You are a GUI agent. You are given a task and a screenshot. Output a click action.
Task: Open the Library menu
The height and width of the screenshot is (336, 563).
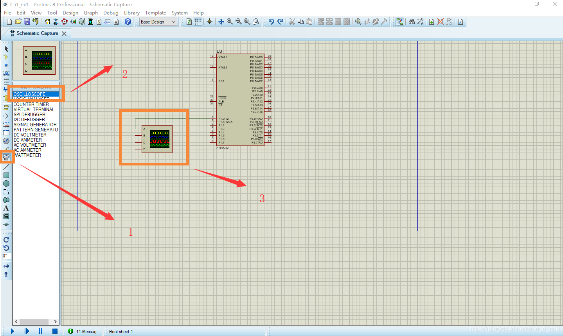[132, 13]
